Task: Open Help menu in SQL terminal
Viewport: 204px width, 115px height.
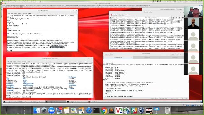Action: [x=30, y=13]
